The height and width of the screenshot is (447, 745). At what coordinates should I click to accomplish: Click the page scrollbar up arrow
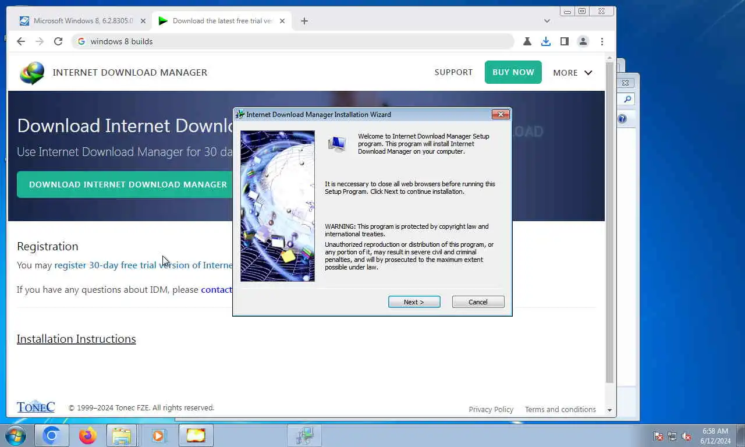point(610,58)
